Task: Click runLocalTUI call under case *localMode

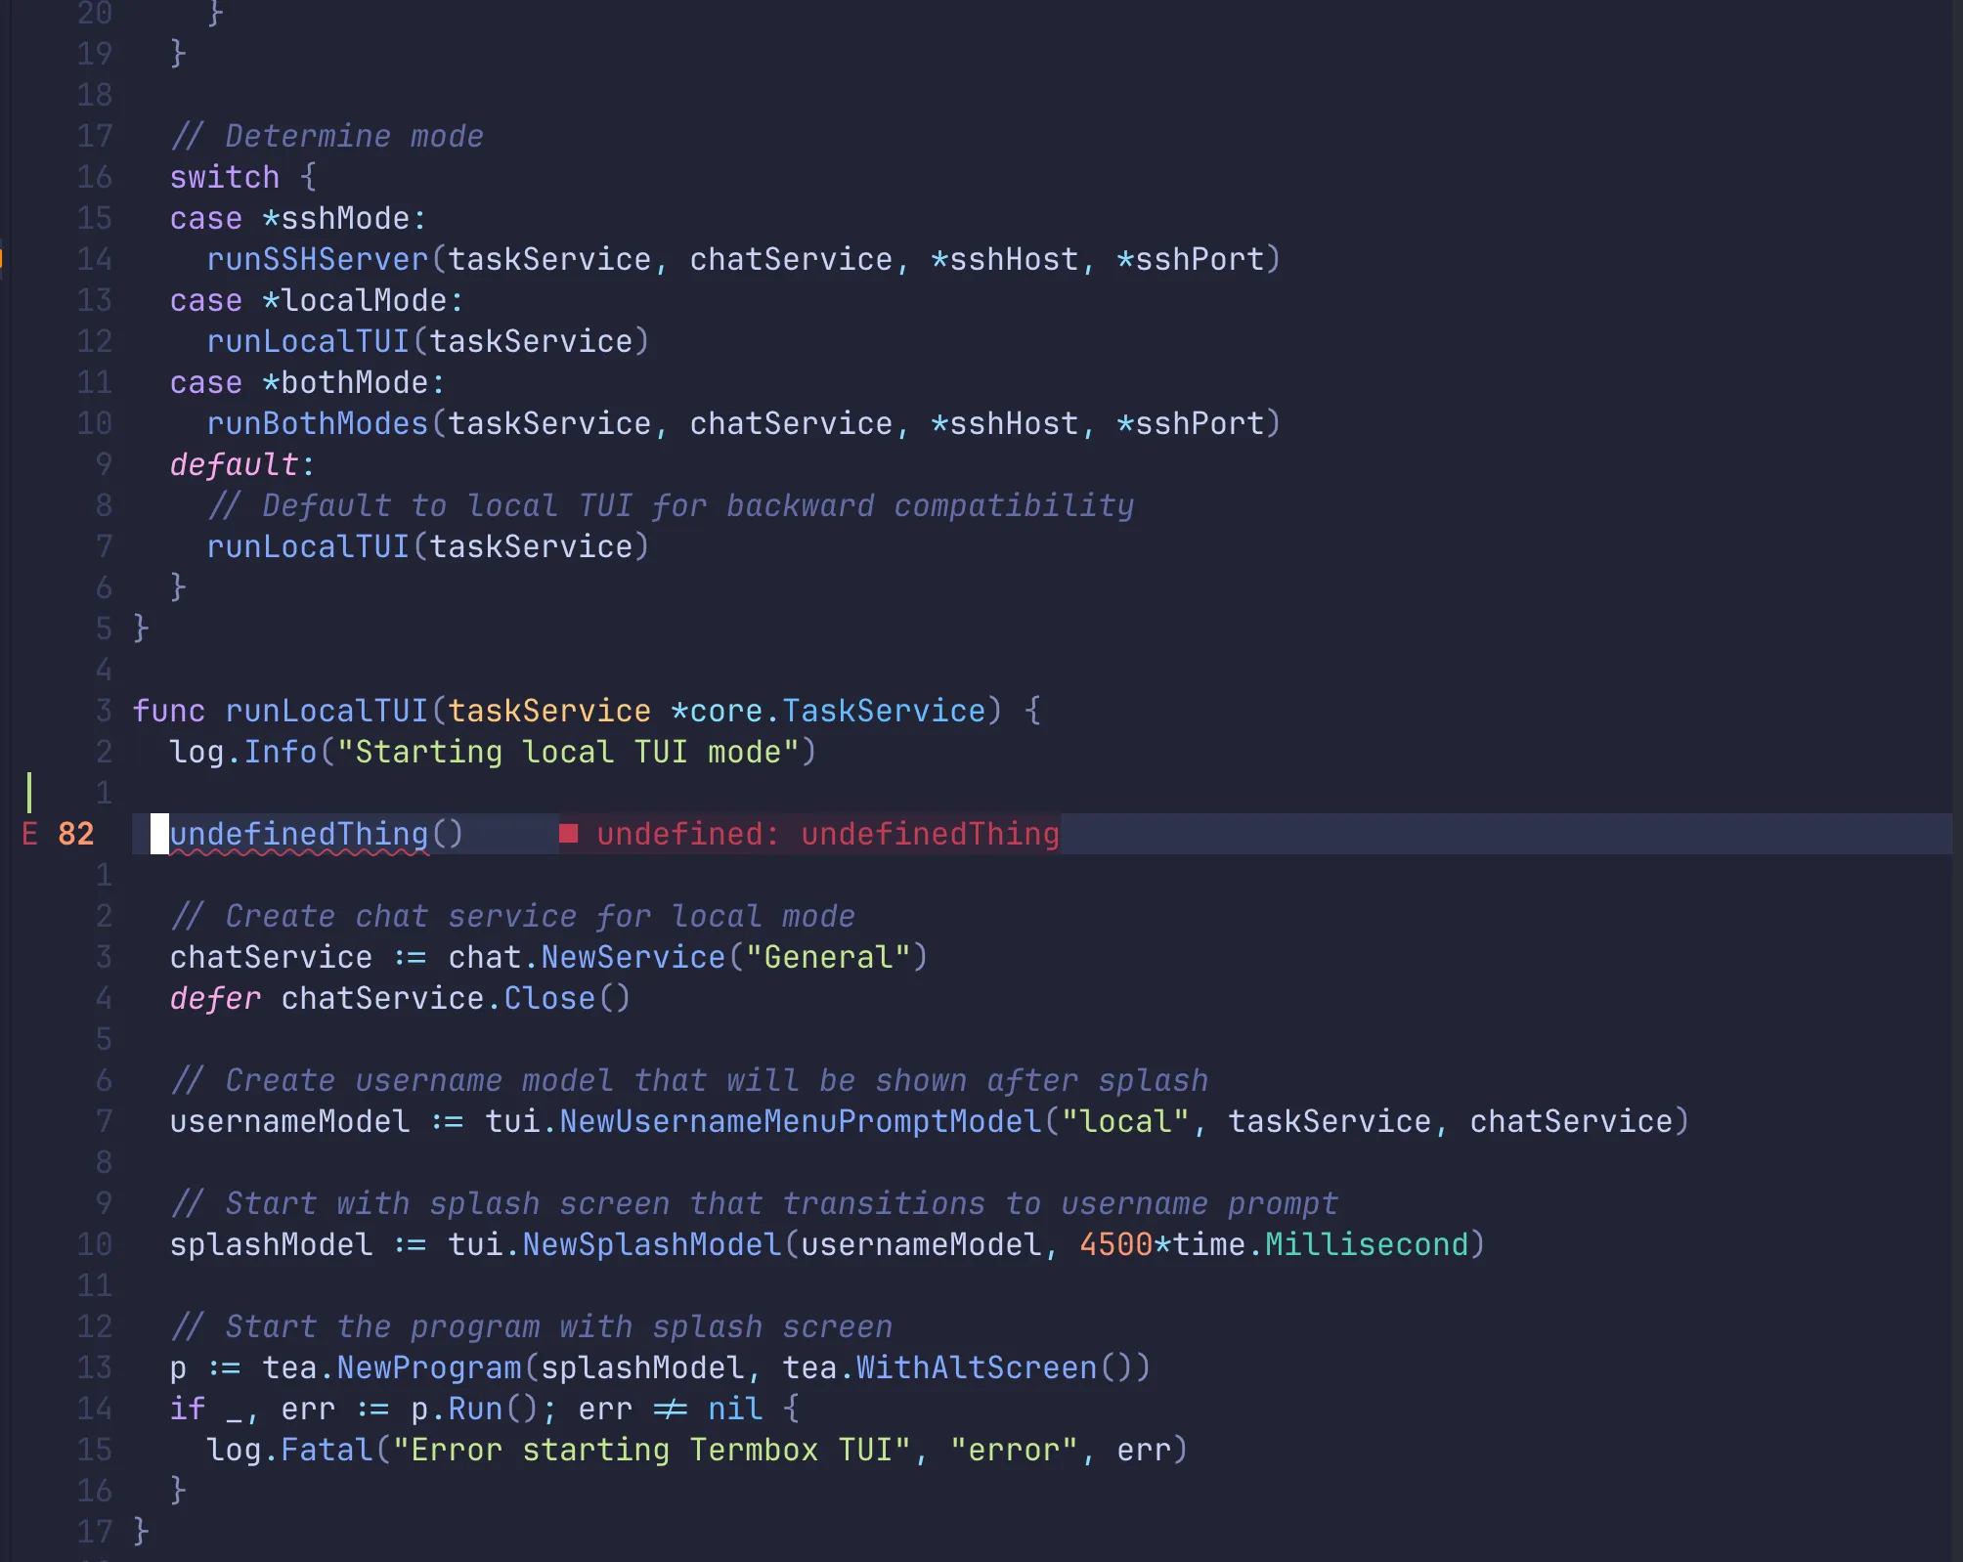Action: click(308, 341)
